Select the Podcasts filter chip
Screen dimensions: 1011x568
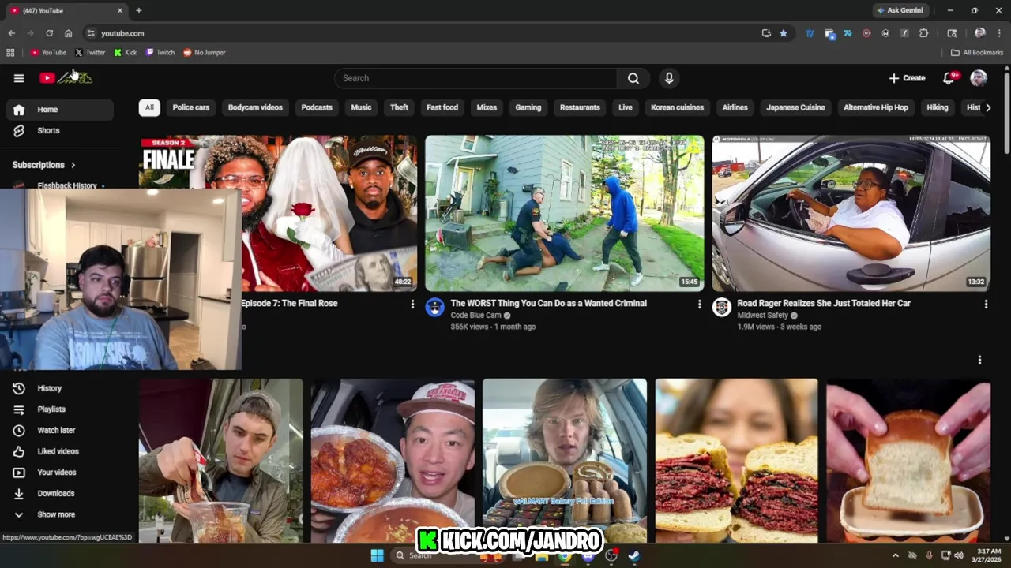pos(317,107)
